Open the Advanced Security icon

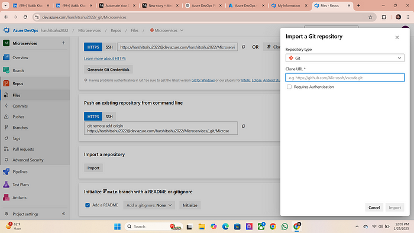point(7,160)
